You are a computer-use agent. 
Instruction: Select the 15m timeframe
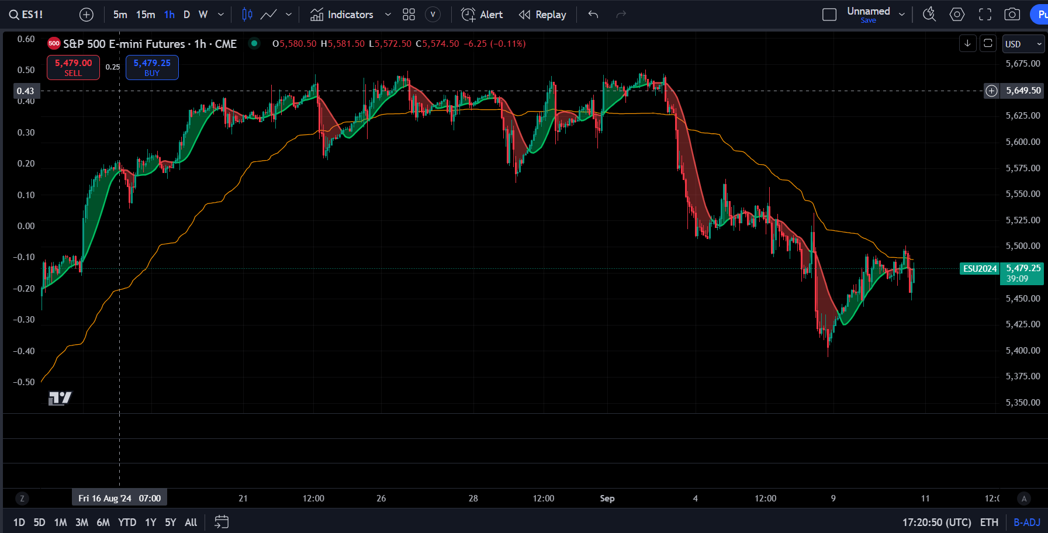146,15
